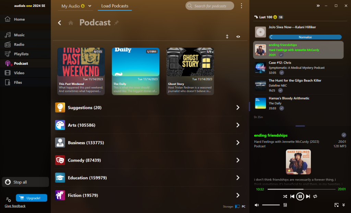
Task: Expand the Business podcast category
Action: pos(238,143)
